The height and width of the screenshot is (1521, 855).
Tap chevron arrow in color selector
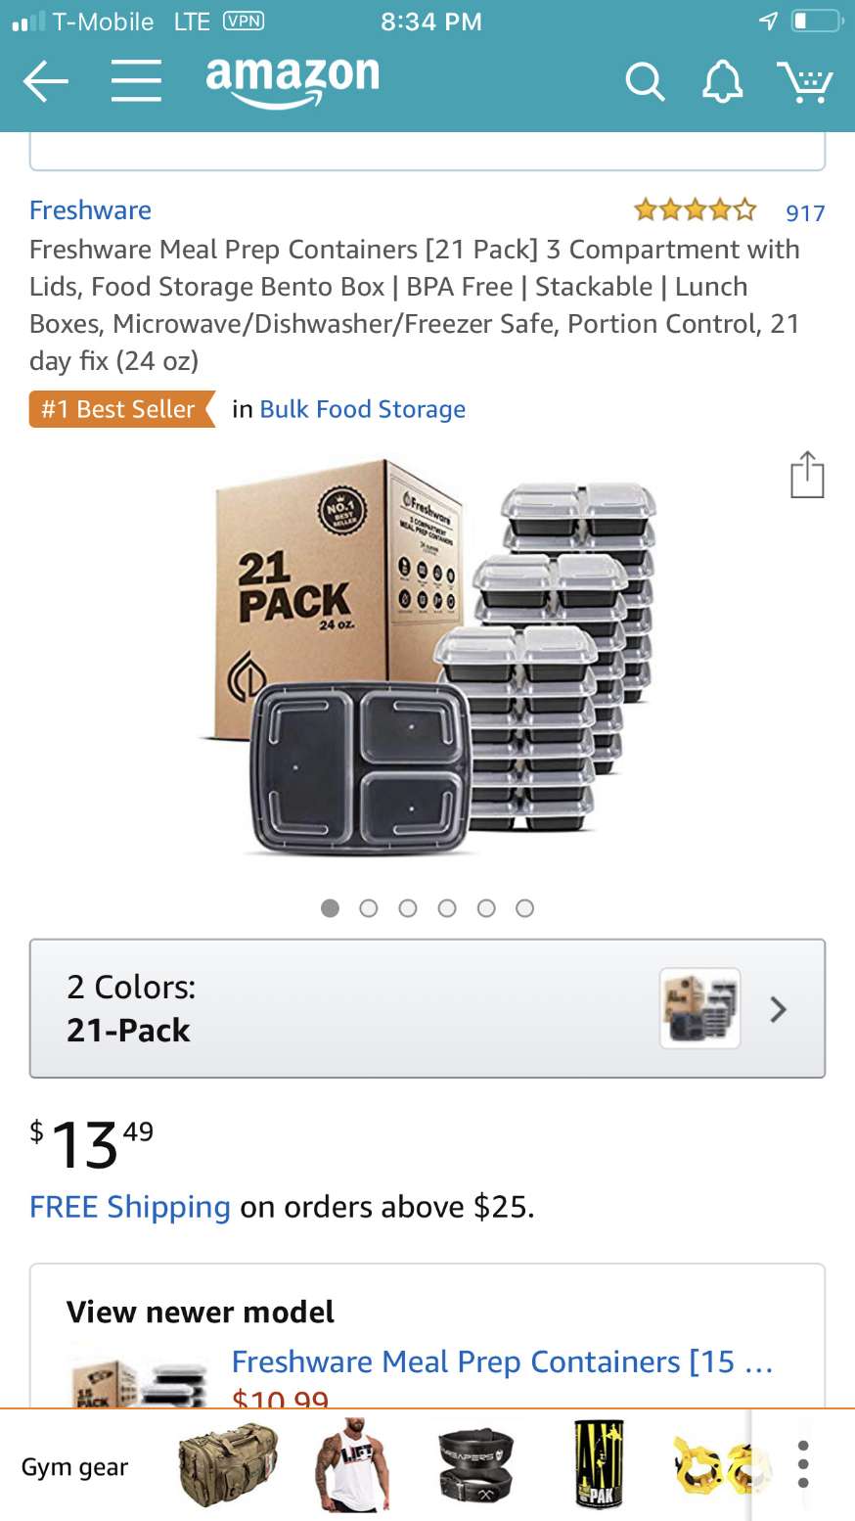tap(779, 1009)
